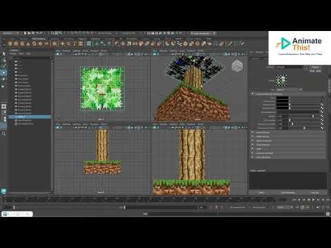
Task: Click the Play backwards button
Action: pyautogui.click(x=309, y=200)
